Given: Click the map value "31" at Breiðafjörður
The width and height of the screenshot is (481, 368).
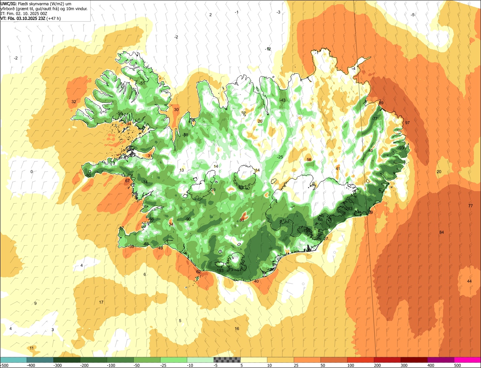Looking at the screenshot, I should [x=150, y=156].
